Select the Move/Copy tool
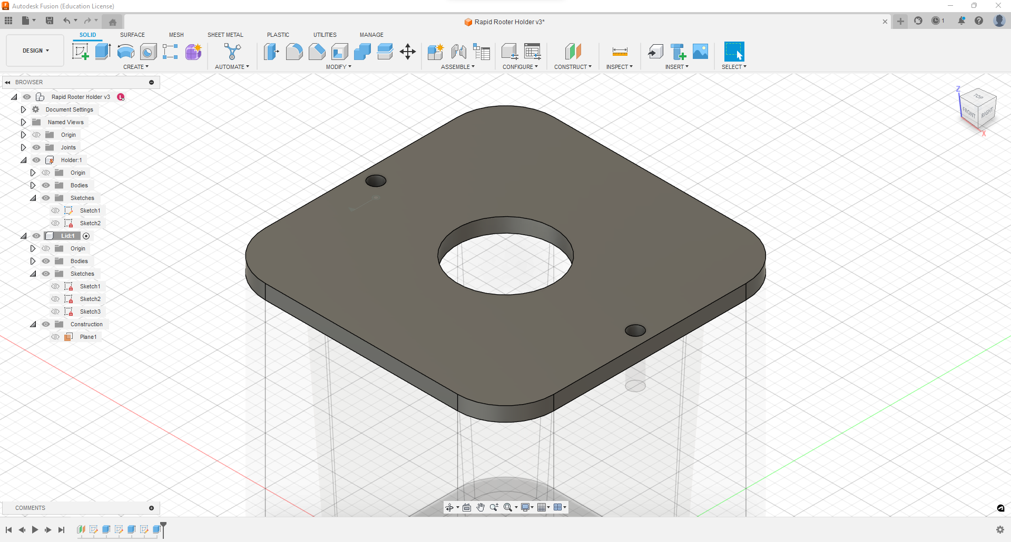Viewport: 1011px width, 542px height. point(408,52)
